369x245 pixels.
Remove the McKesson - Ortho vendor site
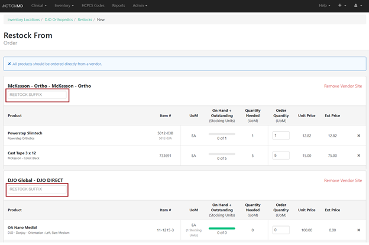(342, 86)
